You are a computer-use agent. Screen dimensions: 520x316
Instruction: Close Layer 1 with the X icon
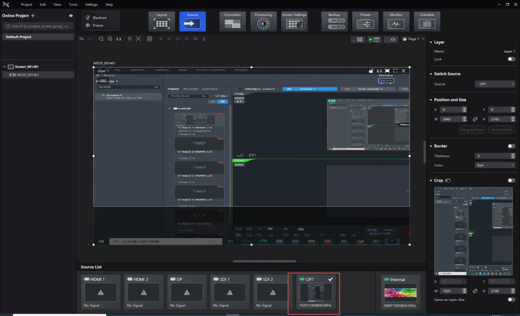coord(403,71)
